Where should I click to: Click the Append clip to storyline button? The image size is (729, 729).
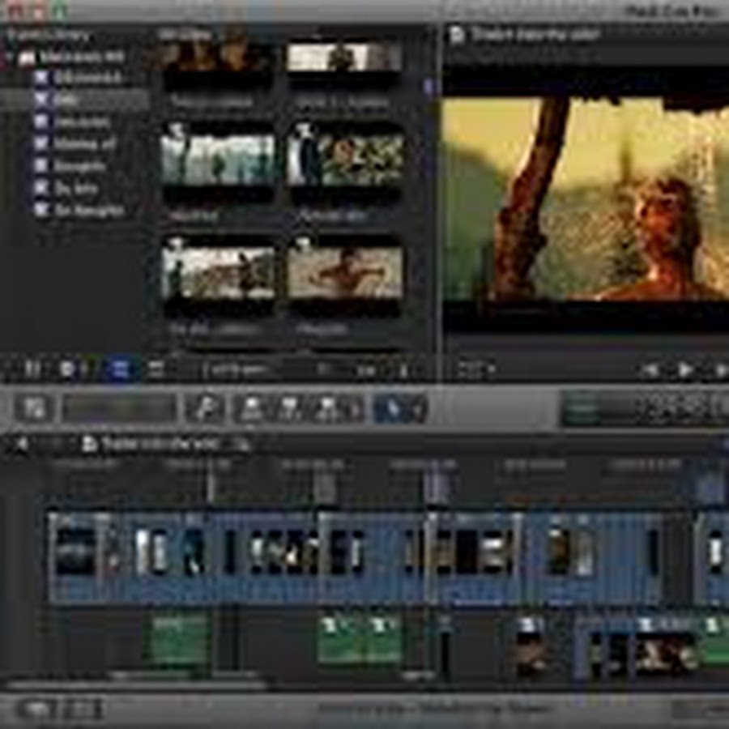click(327, 408)
